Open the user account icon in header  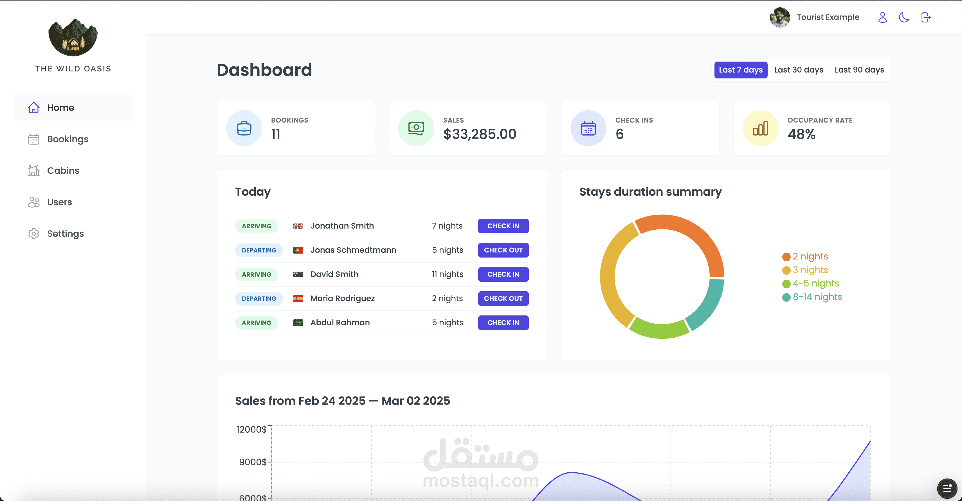pos(882,17)
